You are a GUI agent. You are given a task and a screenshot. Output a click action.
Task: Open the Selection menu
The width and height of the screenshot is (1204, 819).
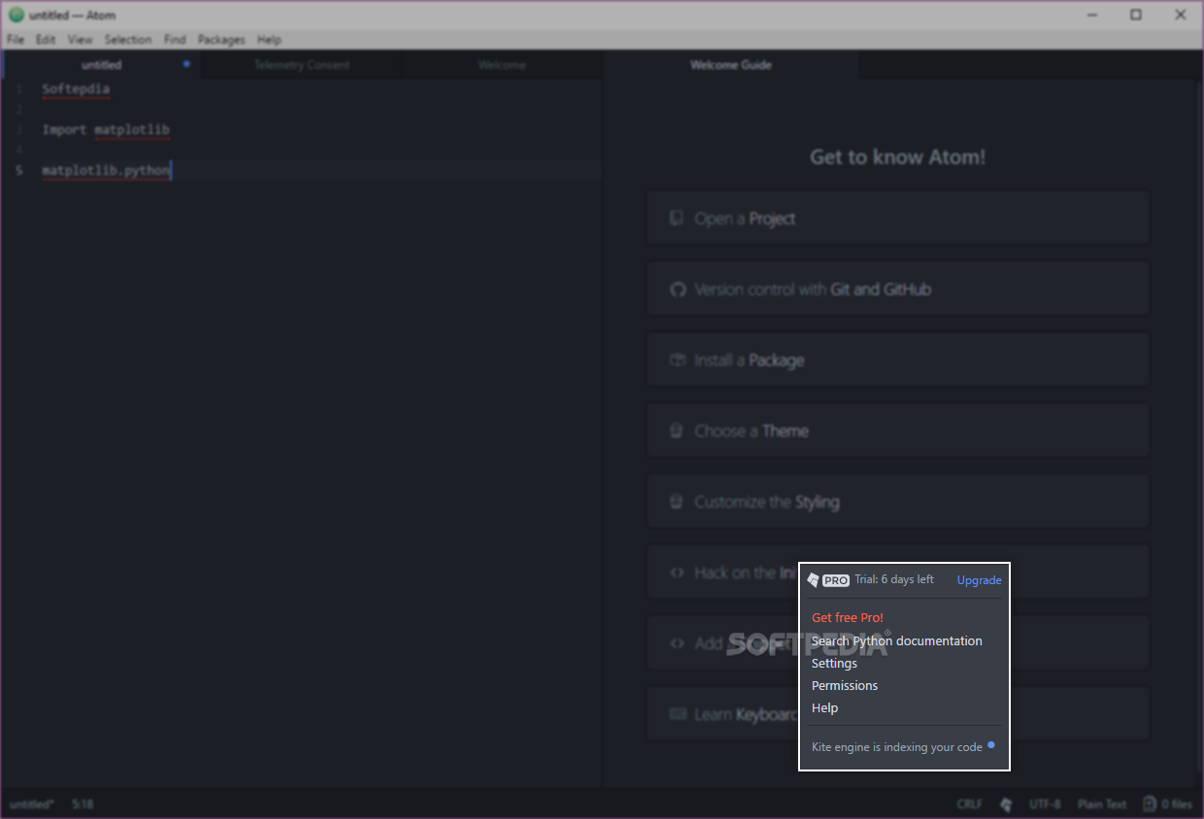coord(128,40)
